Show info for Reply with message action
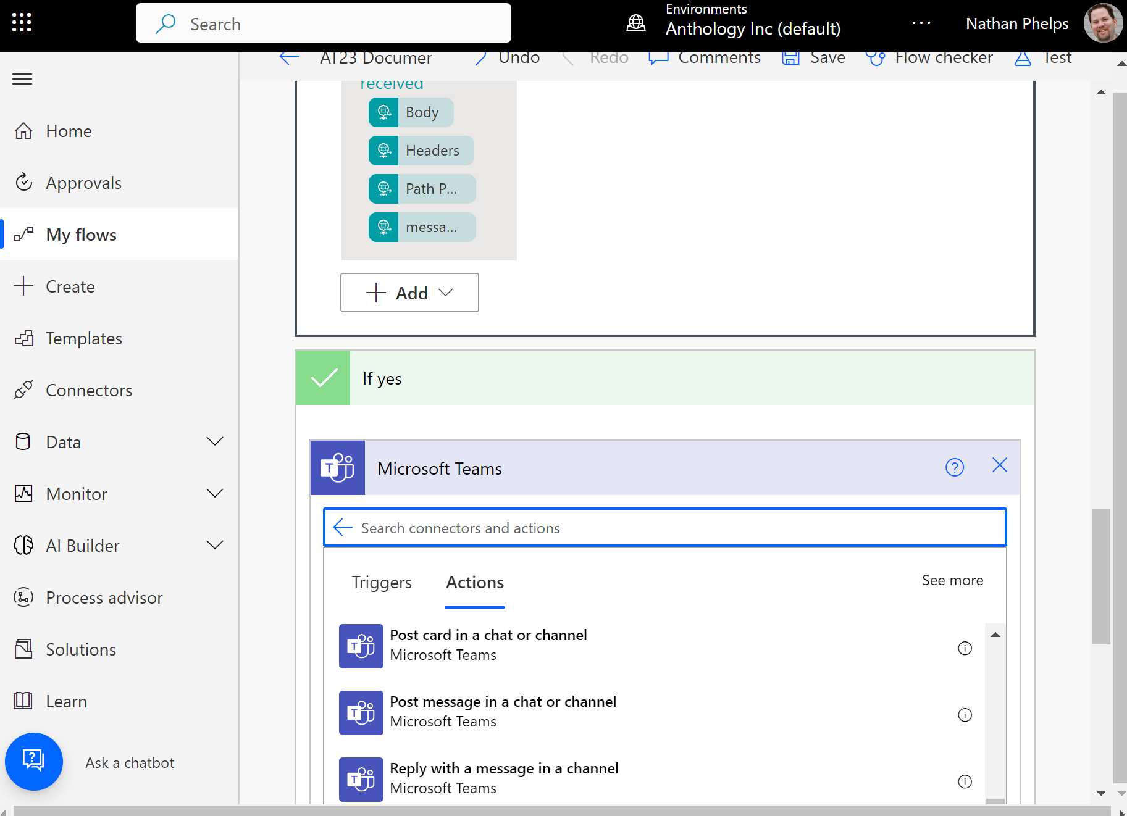Screen dimensions: 1127x816 [x=965, y=781]
